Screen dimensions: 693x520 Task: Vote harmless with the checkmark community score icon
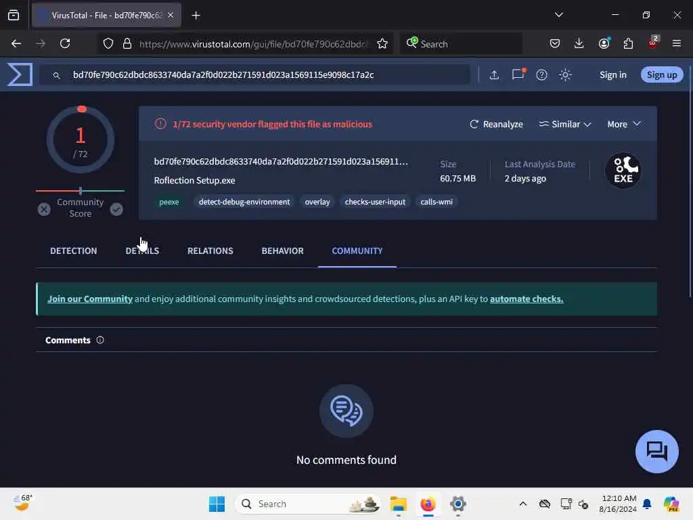point(116,209)
